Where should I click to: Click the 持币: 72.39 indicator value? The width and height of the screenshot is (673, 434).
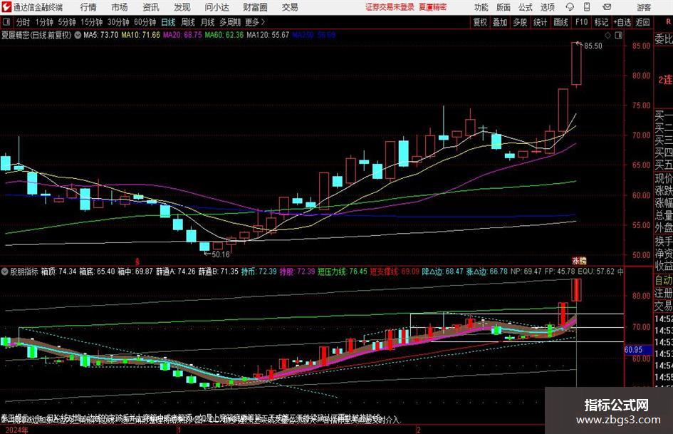[x=259, y=272]
